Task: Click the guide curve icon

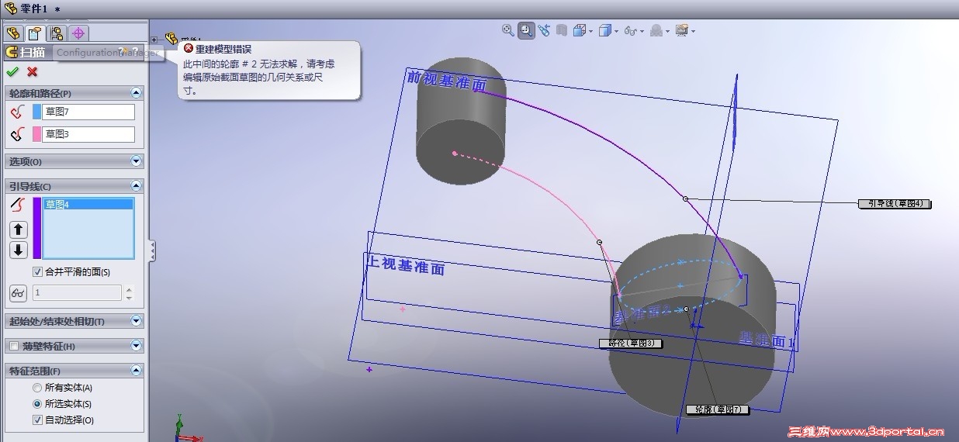Action: click(18, 205)
